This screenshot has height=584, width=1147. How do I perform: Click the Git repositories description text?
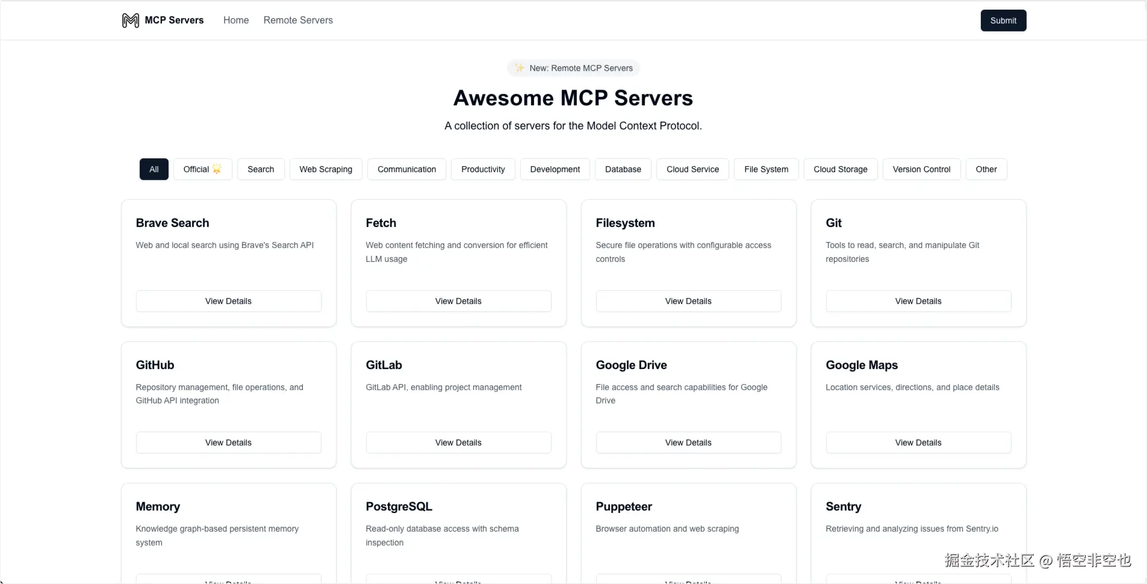click(x=903, y=252)
